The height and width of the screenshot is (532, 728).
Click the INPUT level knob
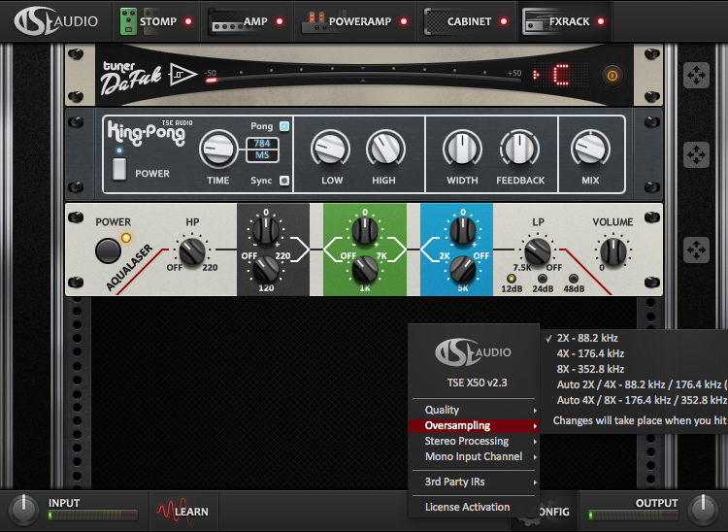tap(23, 510)
